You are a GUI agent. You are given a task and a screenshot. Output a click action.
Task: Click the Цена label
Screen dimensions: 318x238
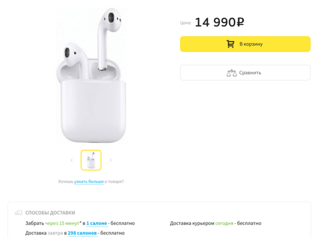[186, 23]
